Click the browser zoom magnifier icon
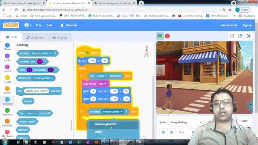The width and height of the screenshot is (258, 145). point(224,10)
